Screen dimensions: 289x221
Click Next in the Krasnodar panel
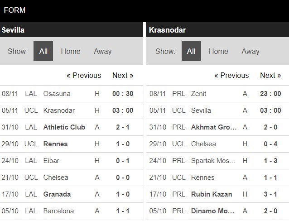click(270, 75)
